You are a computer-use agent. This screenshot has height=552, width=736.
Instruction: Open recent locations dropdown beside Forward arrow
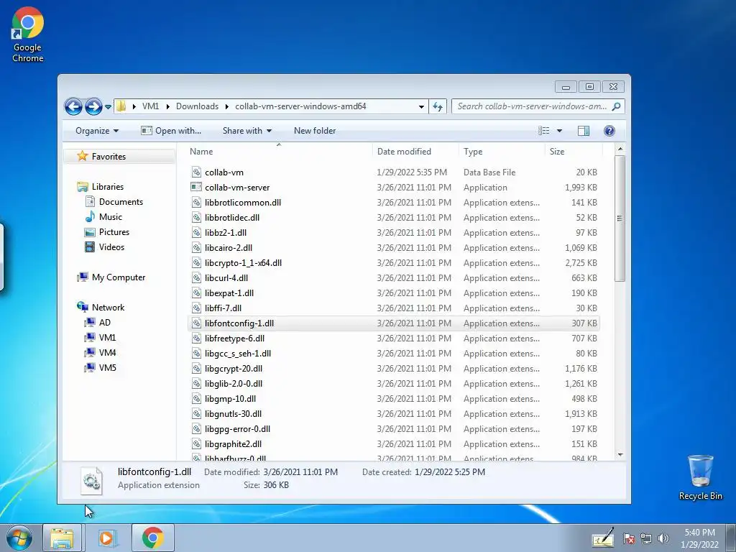tap(108, 107)
